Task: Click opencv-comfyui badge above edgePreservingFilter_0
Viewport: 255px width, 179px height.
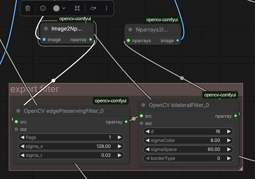Action: click(x=111, y=101)
